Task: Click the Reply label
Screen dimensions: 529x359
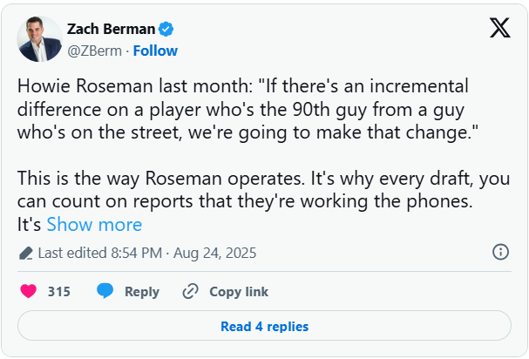Action: [x=142, y=292]
